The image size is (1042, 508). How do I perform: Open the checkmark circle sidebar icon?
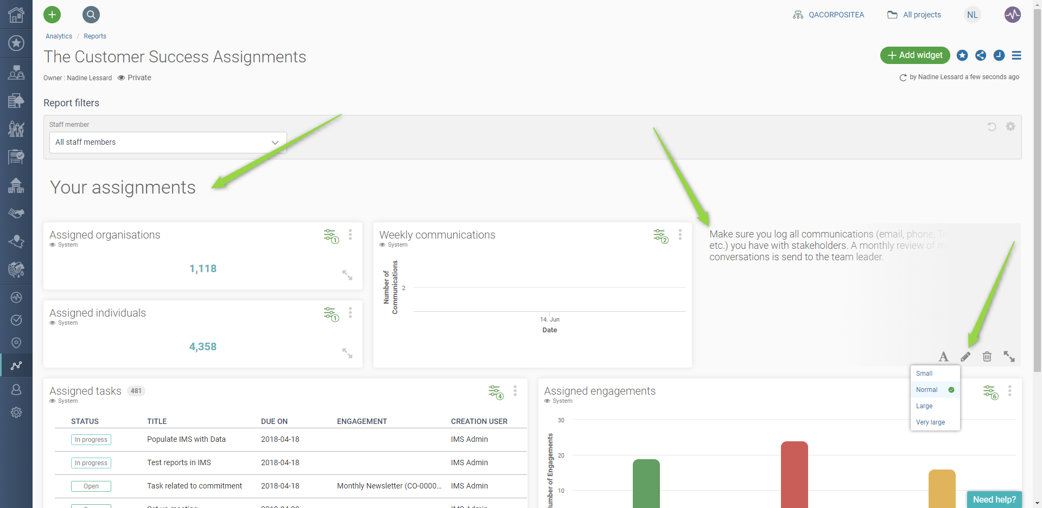(x=16, y=320)
